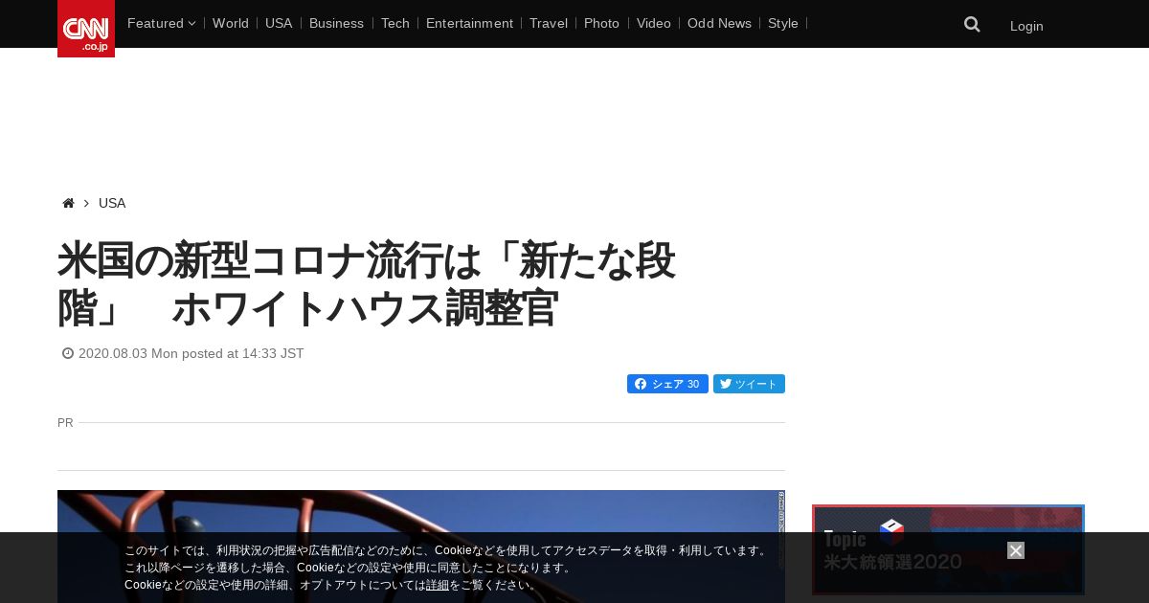
Task: Open the Entertainment section
Action: coord(469,23)
